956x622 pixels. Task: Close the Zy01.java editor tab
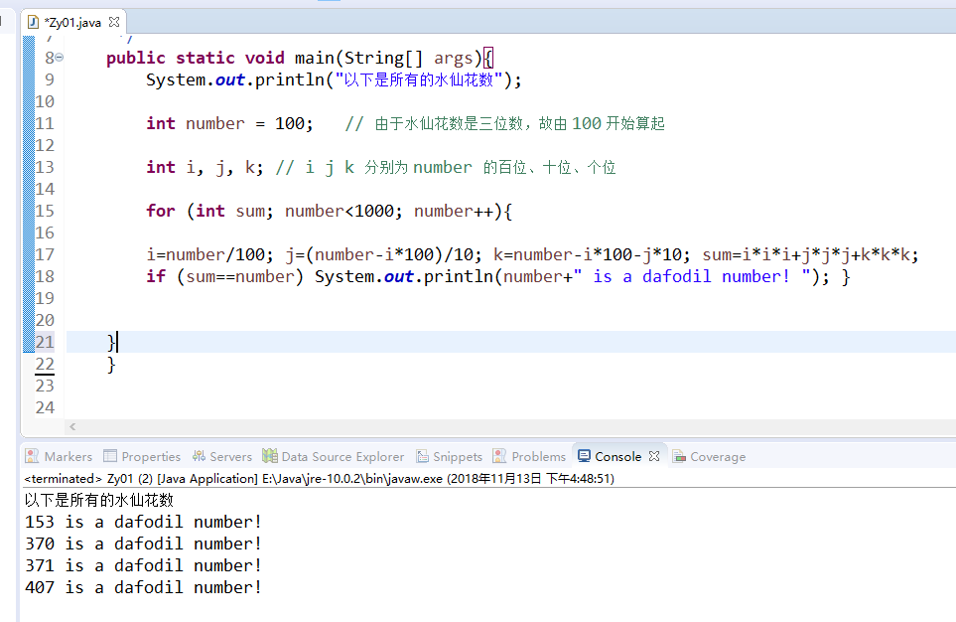coord(114,22)
